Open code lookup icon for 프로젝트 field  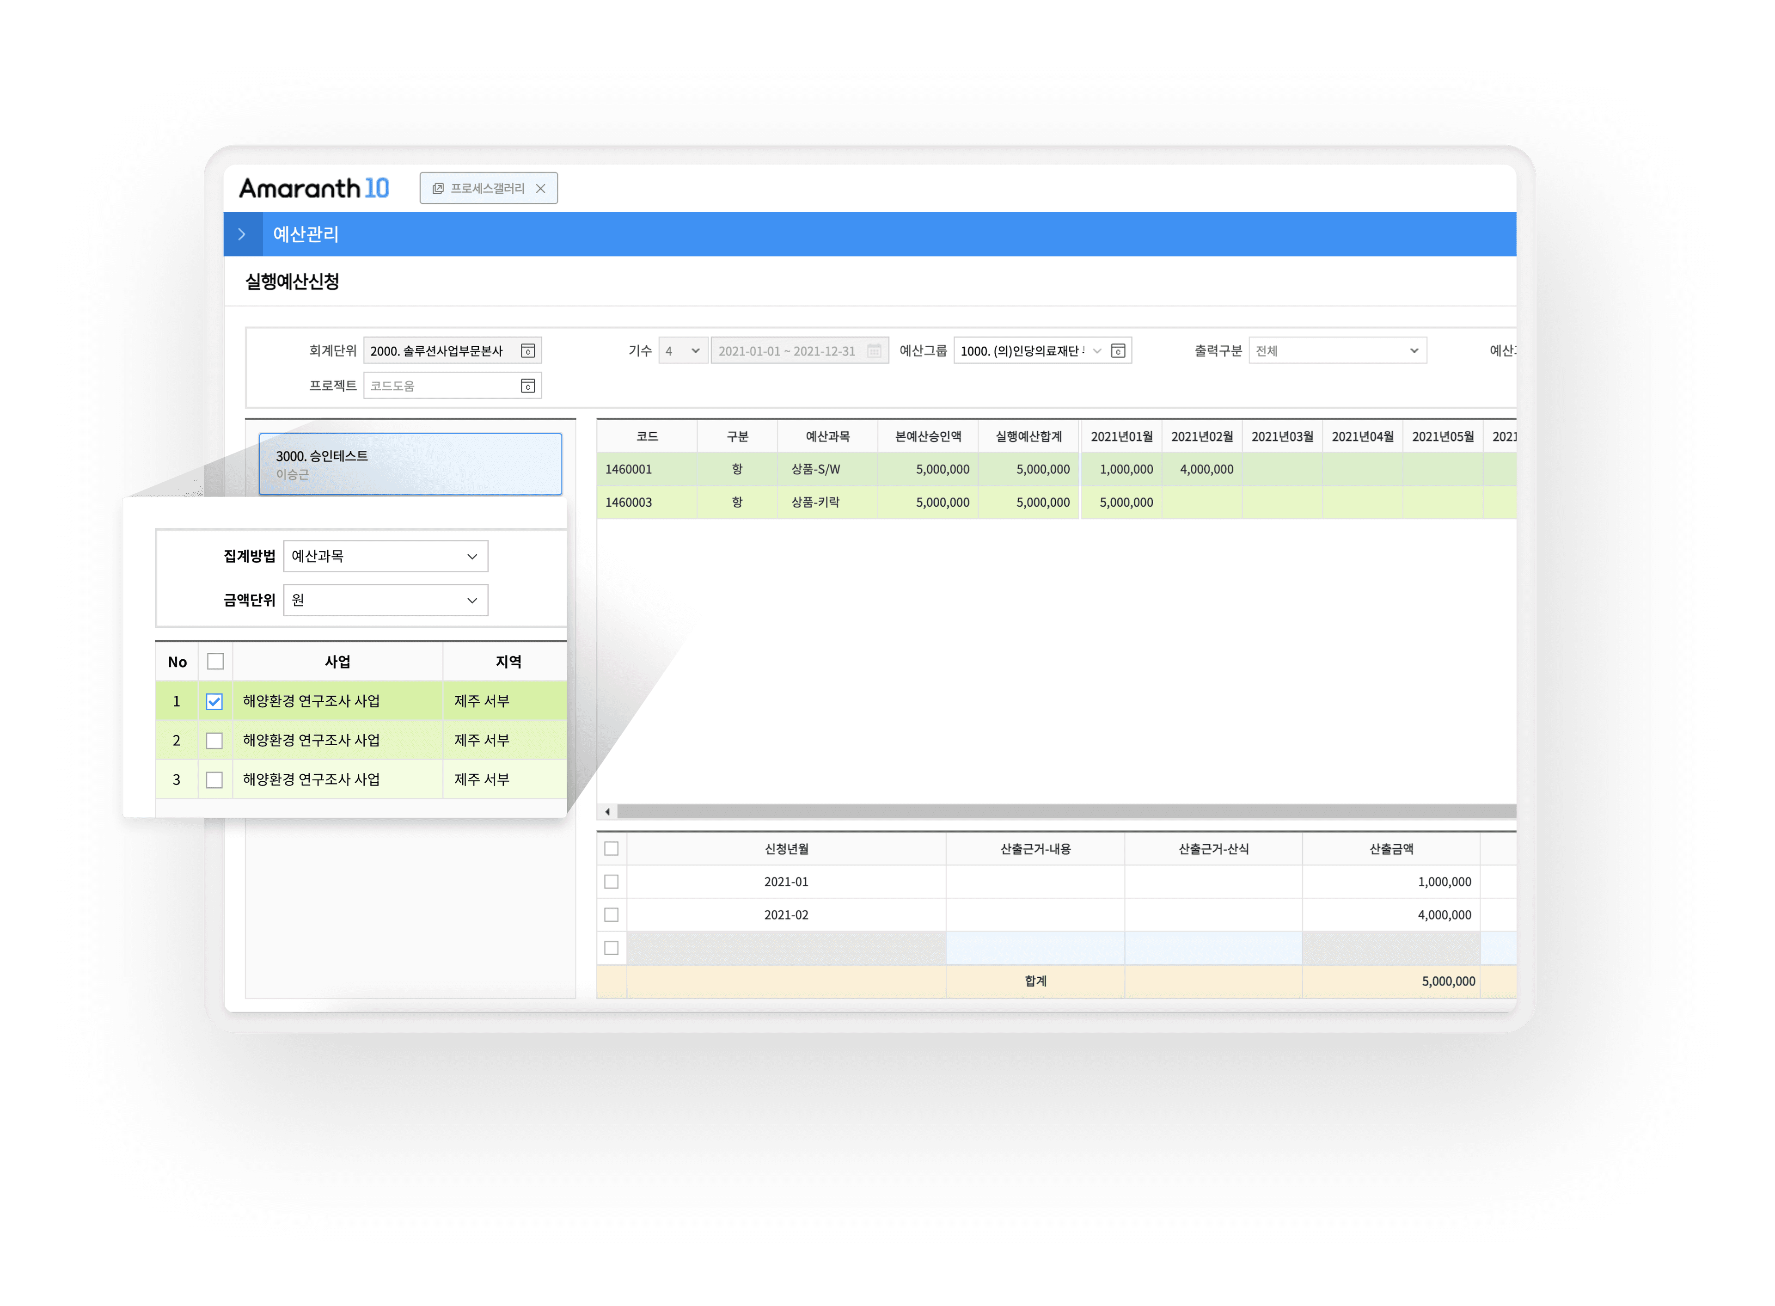pos(528,386)
